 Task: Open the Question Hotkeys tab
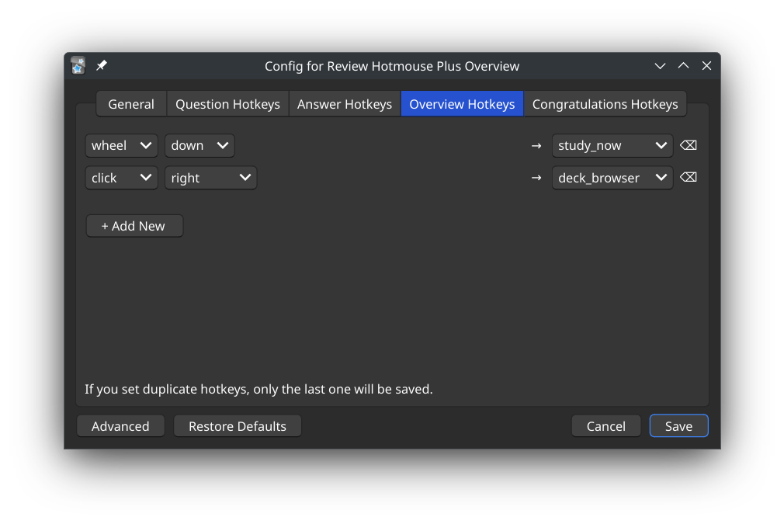[227, 104]
